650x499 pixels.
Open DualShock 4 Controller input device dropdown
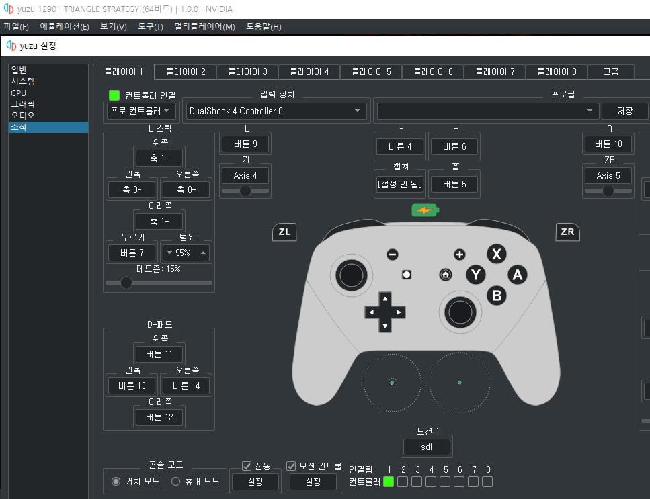pos(276,111)
